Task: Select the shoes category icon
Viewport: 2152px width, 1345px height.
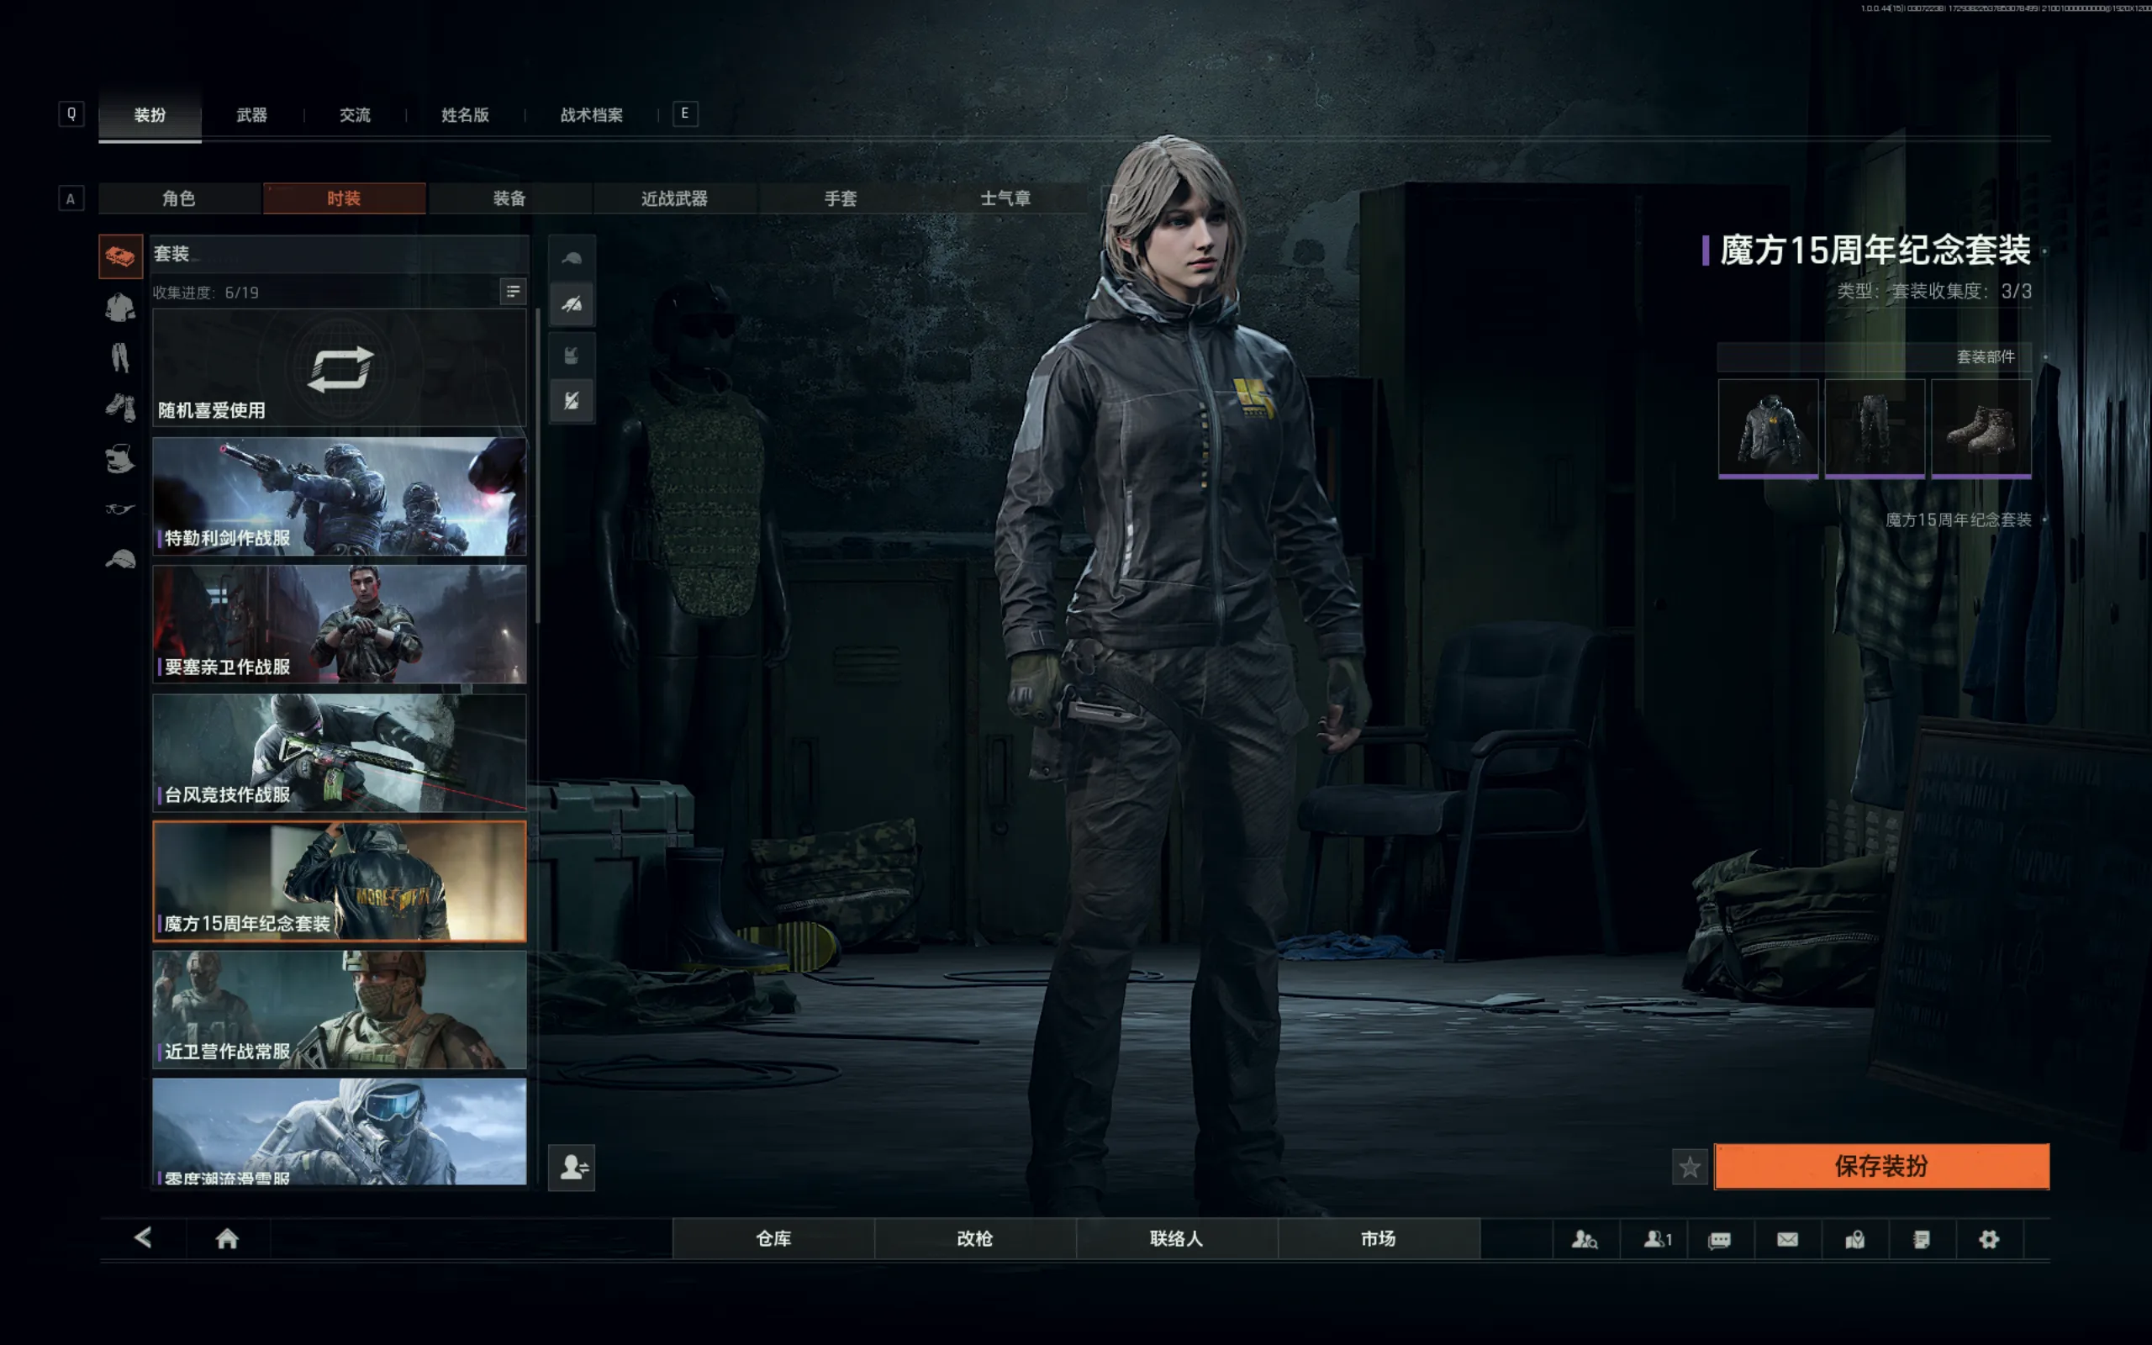Action: pos(120,408)
